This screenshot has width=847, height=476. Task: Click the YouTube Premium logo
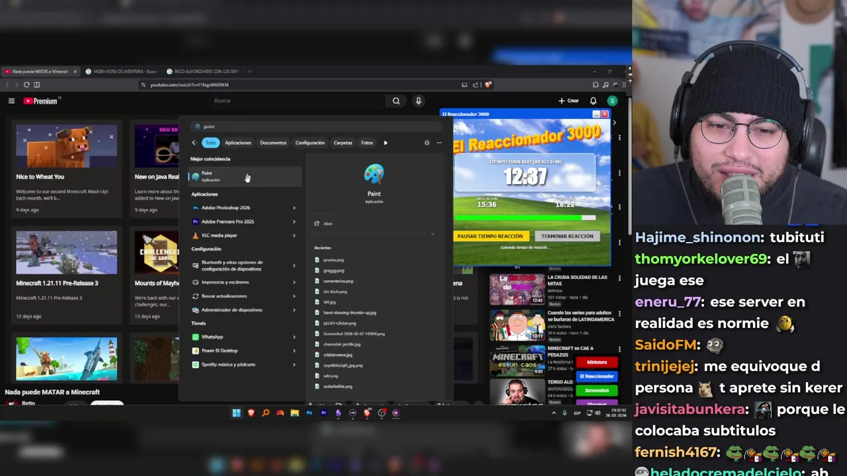[x=40, y=101]
